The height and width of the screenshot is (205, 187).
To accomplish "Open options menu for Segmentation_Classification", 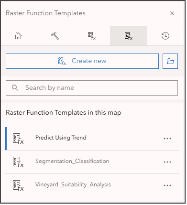I will click(x=167, y=162).
